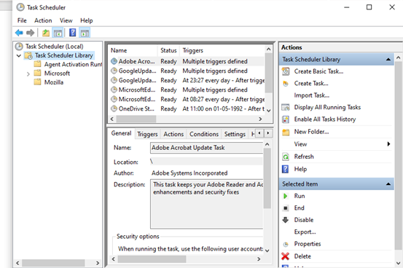Screen dimensions: 403x268
Task: Click the Properties clock icon
Action: (286, 244)
